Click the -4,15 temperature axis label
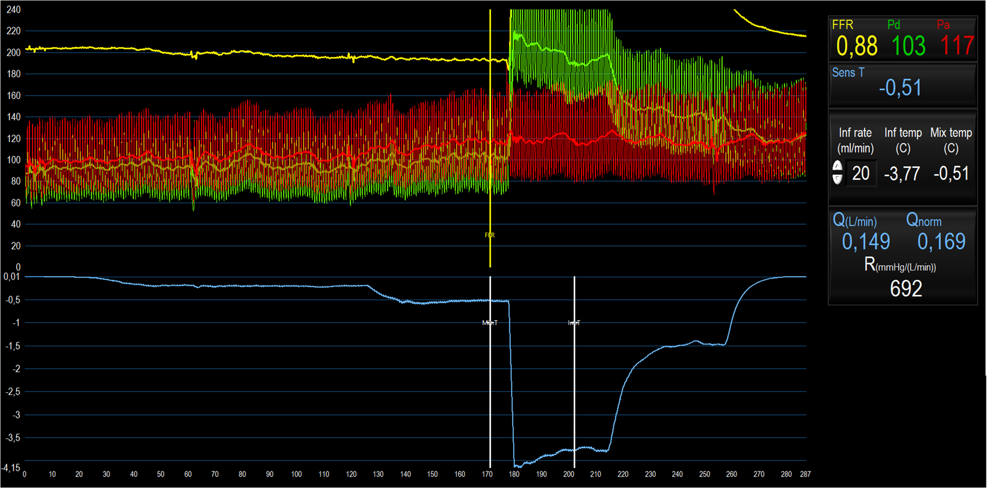987x488 pixels. pyautogui.click(x=11, y=468)
